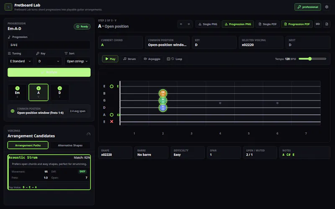The height and width of the screenshot is (209, 335).
Task: Click the Current Chord card showing A
Action: pos(121,43)
